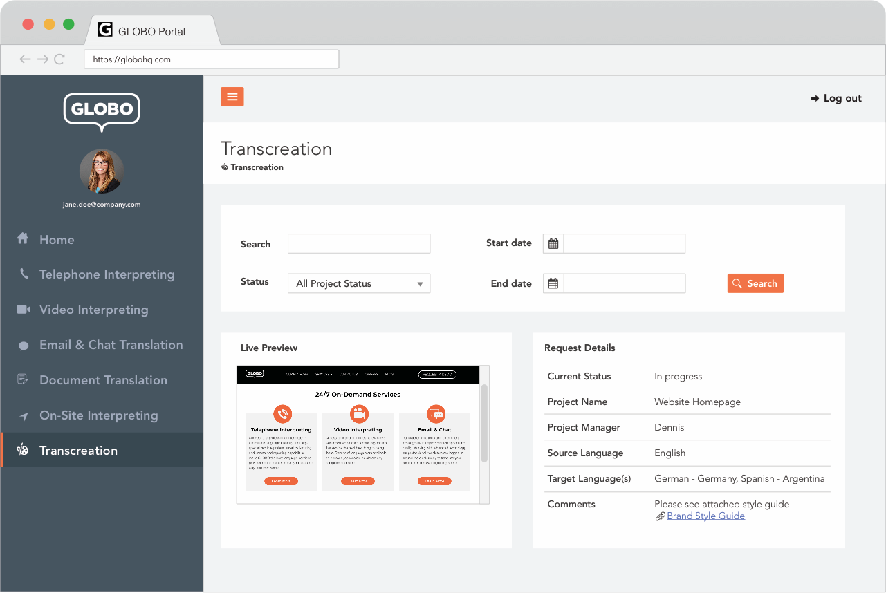Screen dimensions: 886x593
Task: Click the browser address bar
Action: click(x=212, y=59)
